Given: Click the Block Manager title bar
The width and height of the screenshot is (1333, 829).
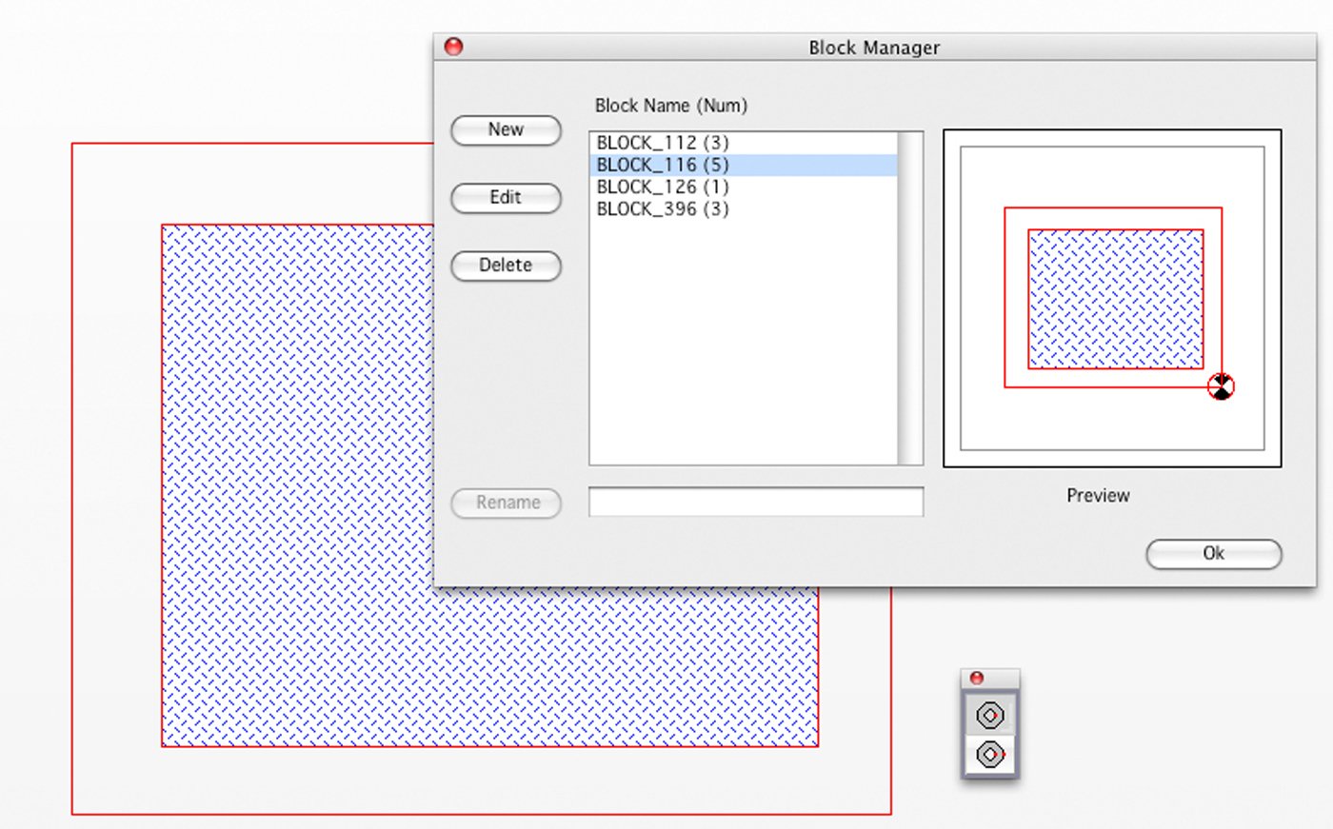Looking at the screenshot, I should (874, 48).
